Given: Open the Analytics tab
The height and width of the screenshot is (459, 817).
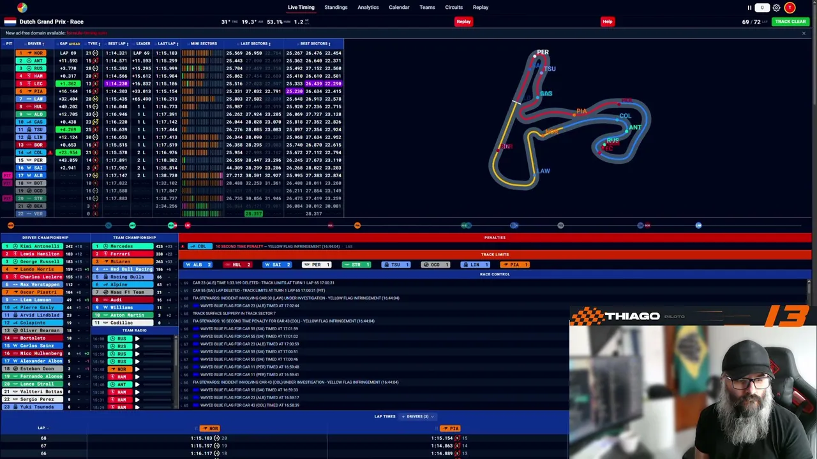Looking at the screenshot, I should click(368, 8).
